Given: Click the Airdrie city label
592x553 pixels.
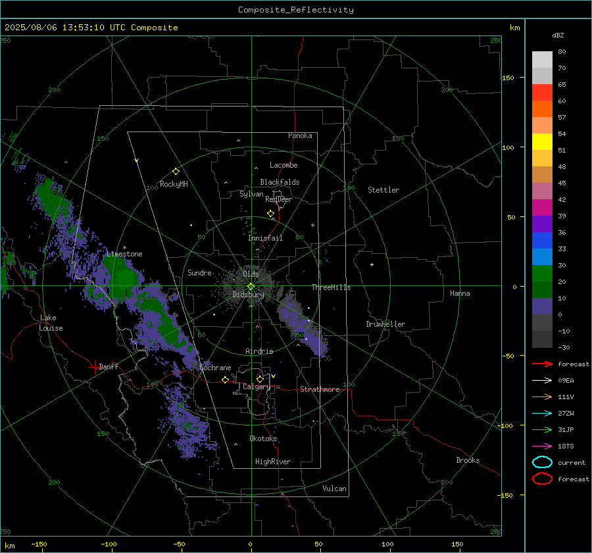Looking at the screenshot, I should point(259,351).
